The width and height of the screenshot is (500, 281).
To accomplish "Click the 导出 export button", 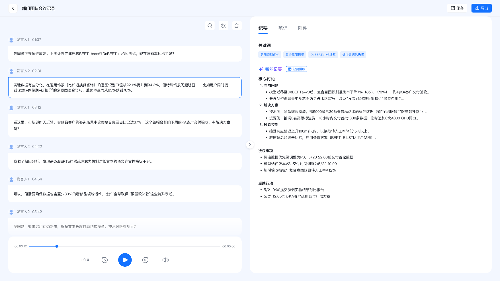I will (x=481, y=8).
